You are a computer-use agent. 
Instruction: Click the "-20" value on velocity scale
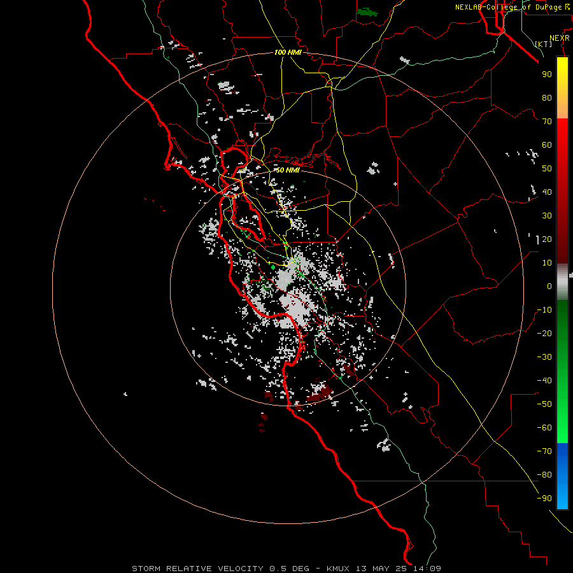pyautogui.click(x=544, y=334)
